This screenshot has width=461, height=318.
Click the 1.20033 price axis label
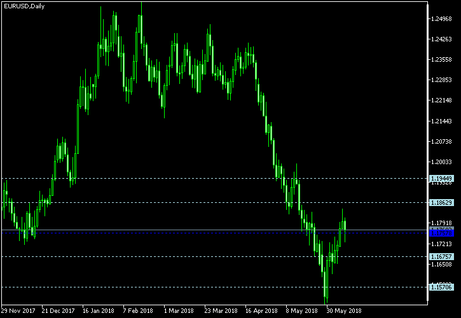pos(441,162)
